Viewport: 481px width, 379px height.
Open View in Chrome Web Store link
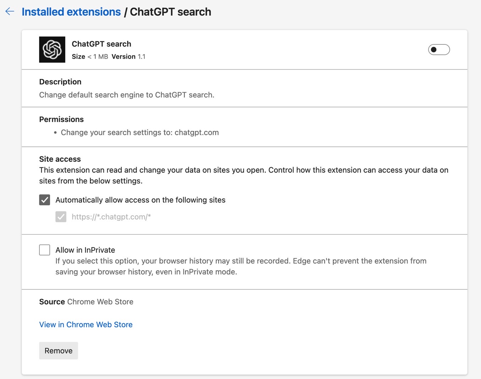(86, 325)
